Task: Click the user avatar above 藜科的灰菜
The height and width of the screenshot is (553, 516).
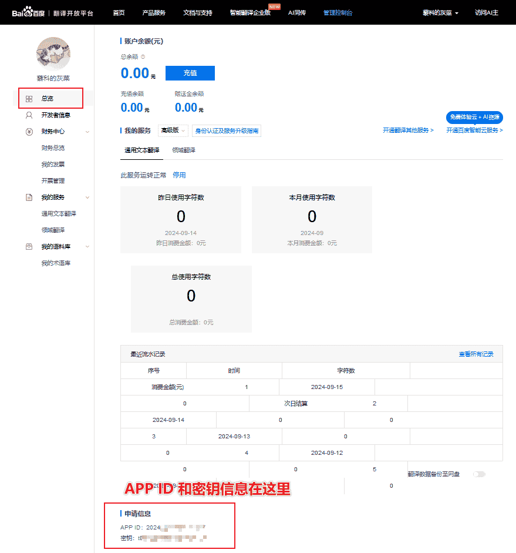Action: tap(53, 53)
